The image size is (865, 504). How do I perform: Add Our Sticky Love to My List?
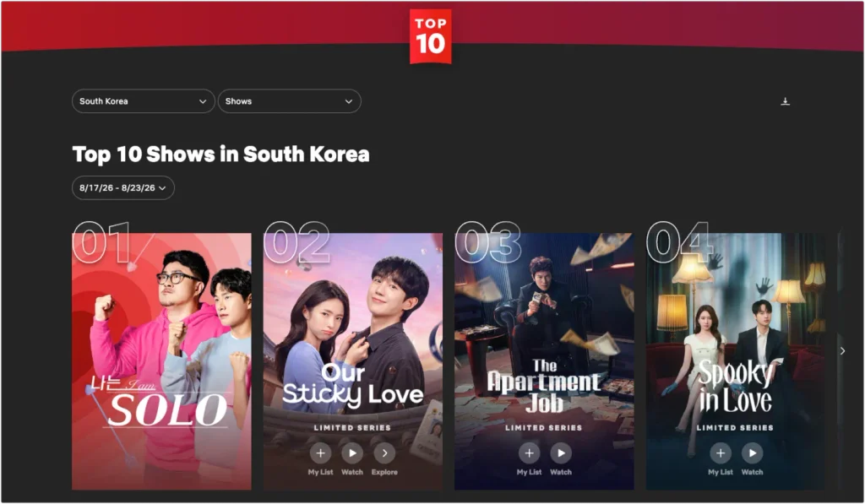point(320,453)
